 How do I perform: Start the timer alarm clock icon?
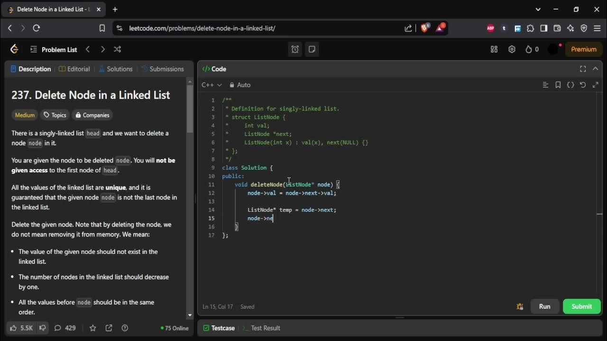click(295, 49)
